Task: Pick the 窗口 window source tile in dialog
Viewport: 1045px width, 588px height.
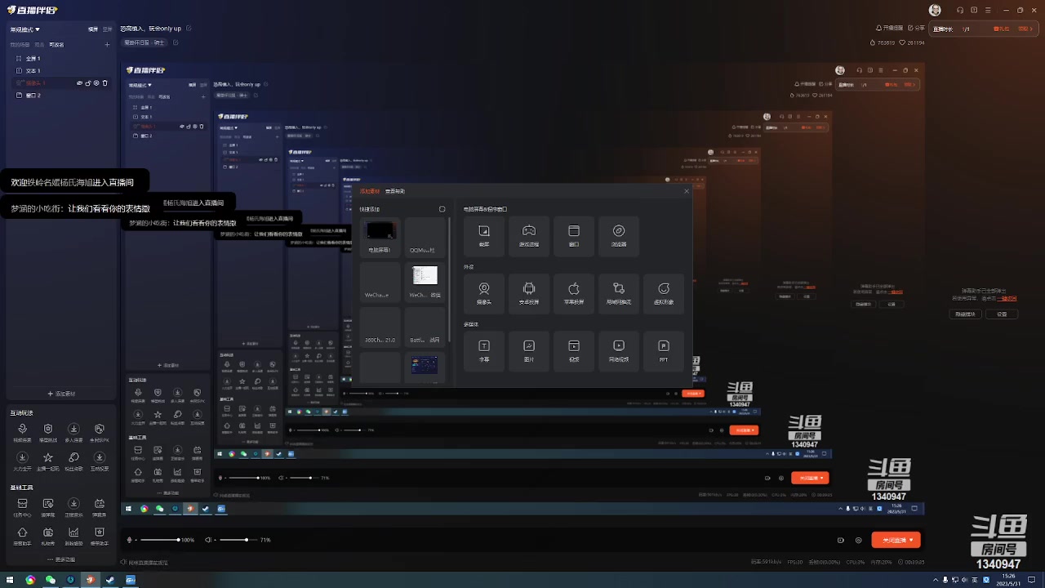Action: coord(574,236)
